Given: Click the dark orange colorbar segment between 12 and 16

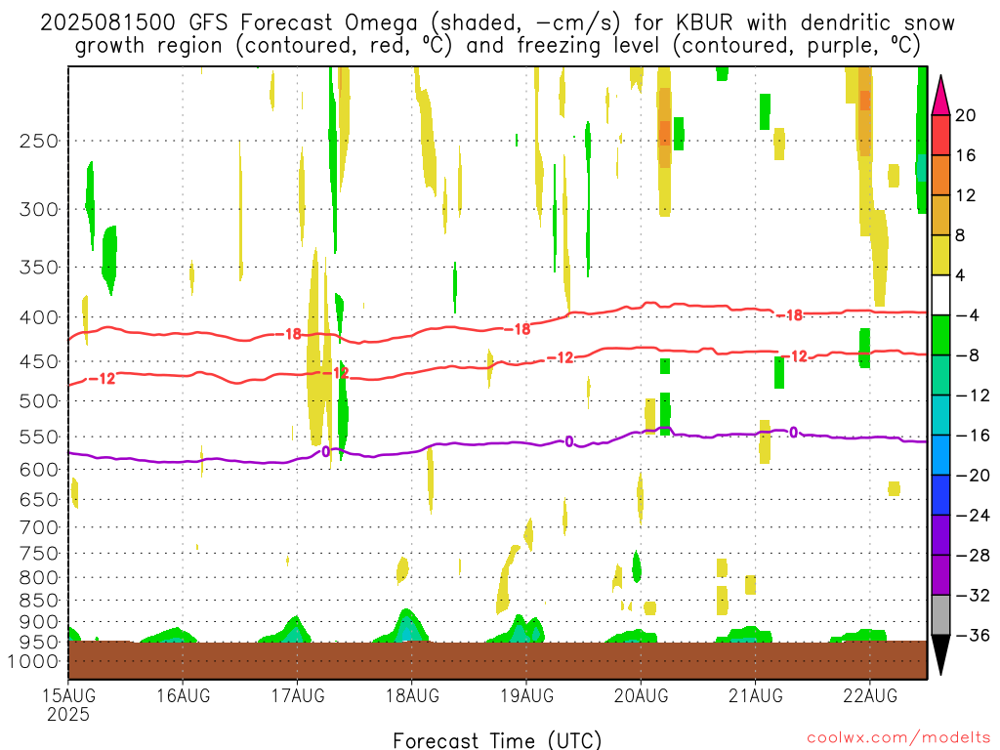Looking at the screenshot, I should (x=940, y=175).
